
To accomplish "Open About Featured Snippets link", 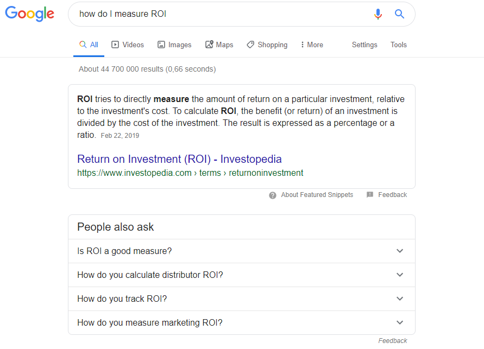I will [317, 195].
